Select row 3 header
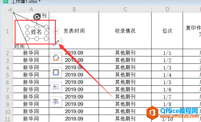The height and width of the screenshot is (122, 201). point(7,60)
